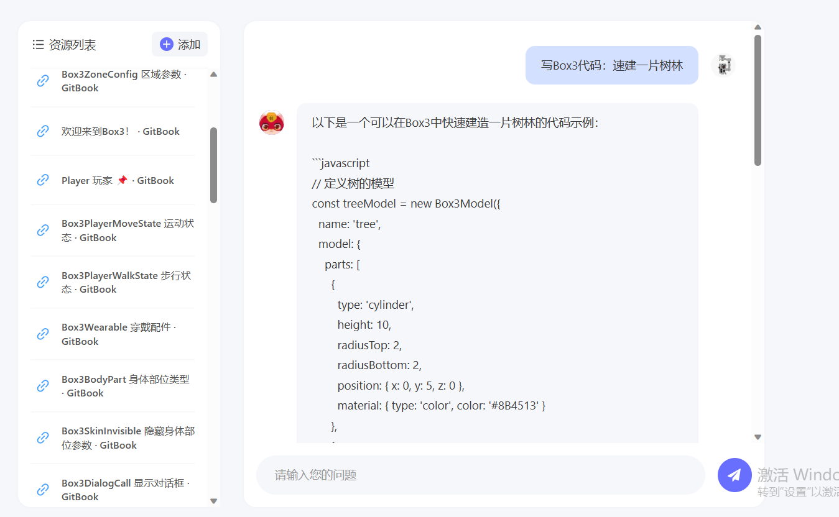Viewport: 839px width, 517px height.
Task: Click the line const treeModel = new Box3Model({
Action: [x=406, y=204]
